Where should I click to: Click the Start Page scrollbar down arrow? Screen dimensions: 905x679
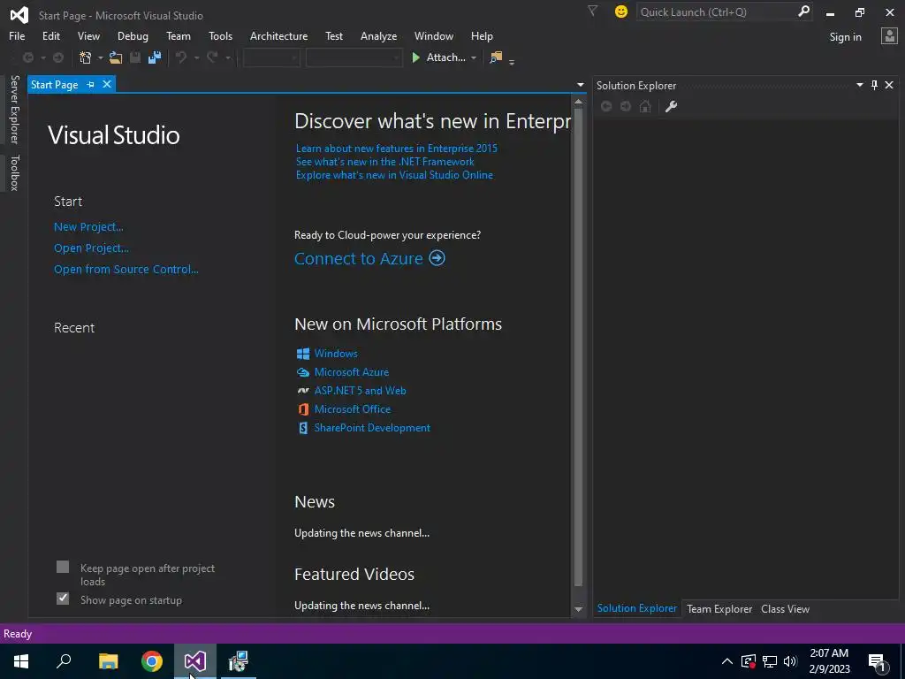pyautogui.click(x=578, y=609)
